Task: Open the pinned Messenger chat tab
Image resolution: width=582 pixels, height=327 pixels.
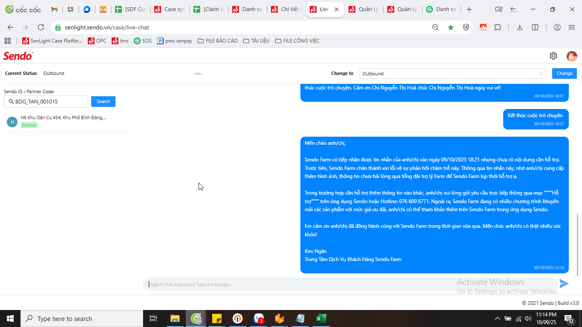Action: (x=87, y=9)
